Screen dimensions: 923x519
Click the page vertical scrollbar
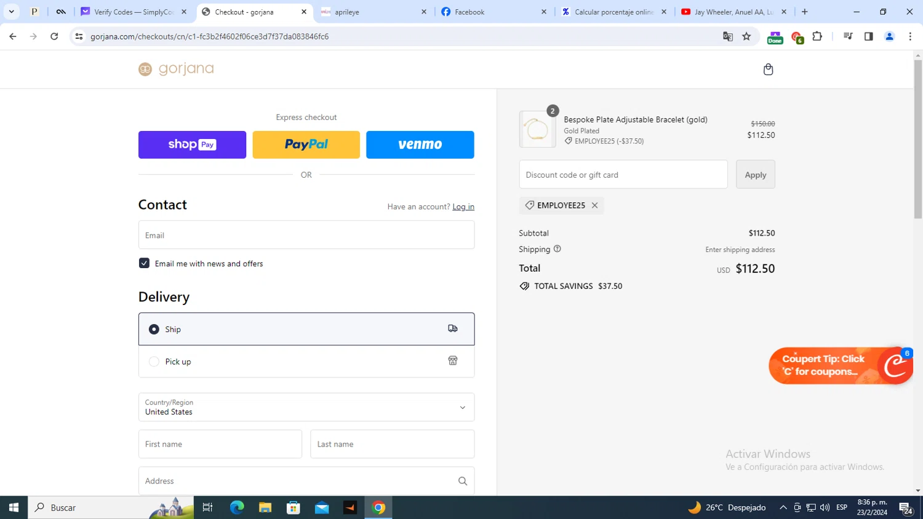click(918, 139)
